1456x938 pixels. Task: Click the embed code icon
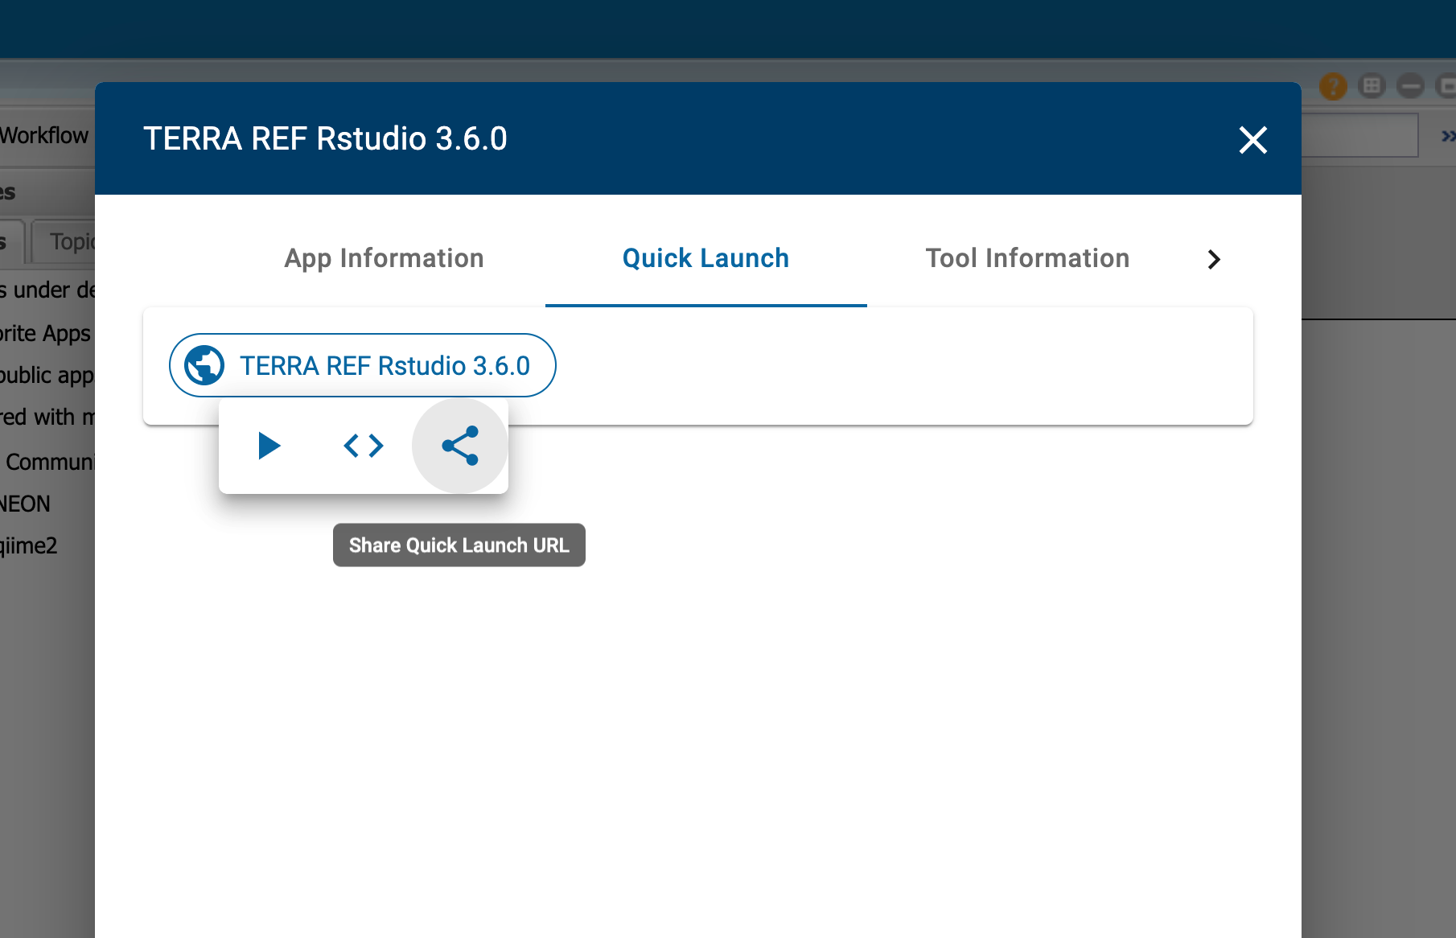[364, 446]
